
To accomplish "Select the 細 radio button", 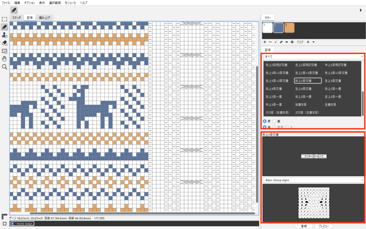I will tap(265, 127).
